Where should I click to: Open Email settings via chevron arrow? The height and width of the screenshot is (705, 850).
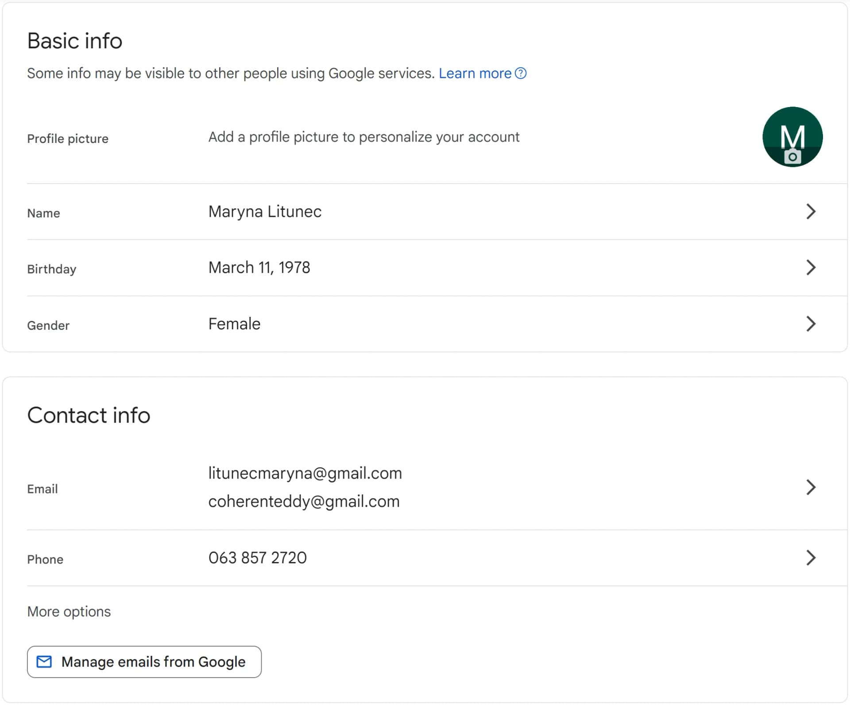811,487
